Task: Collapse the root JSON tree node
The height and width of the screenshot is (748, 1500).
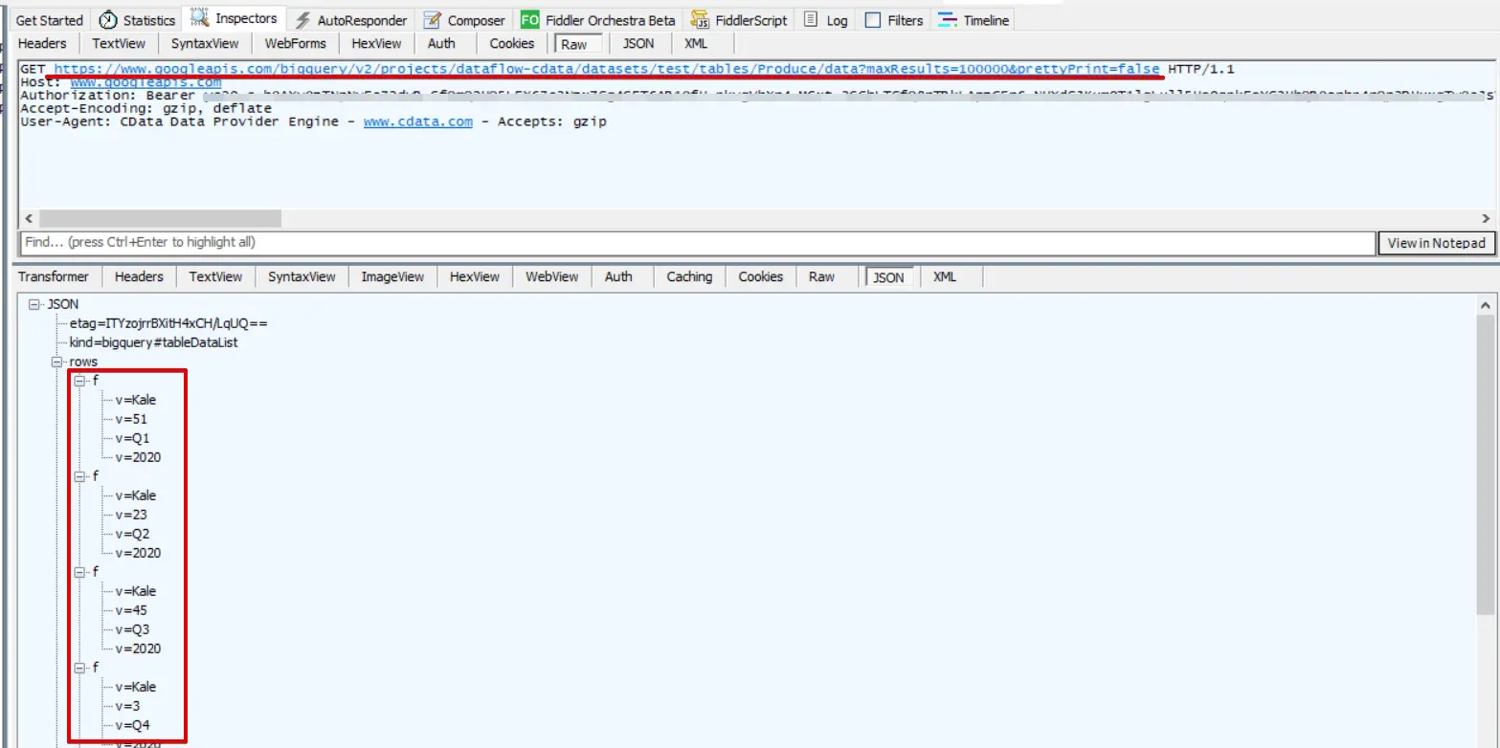Action: tap(35, 304)
